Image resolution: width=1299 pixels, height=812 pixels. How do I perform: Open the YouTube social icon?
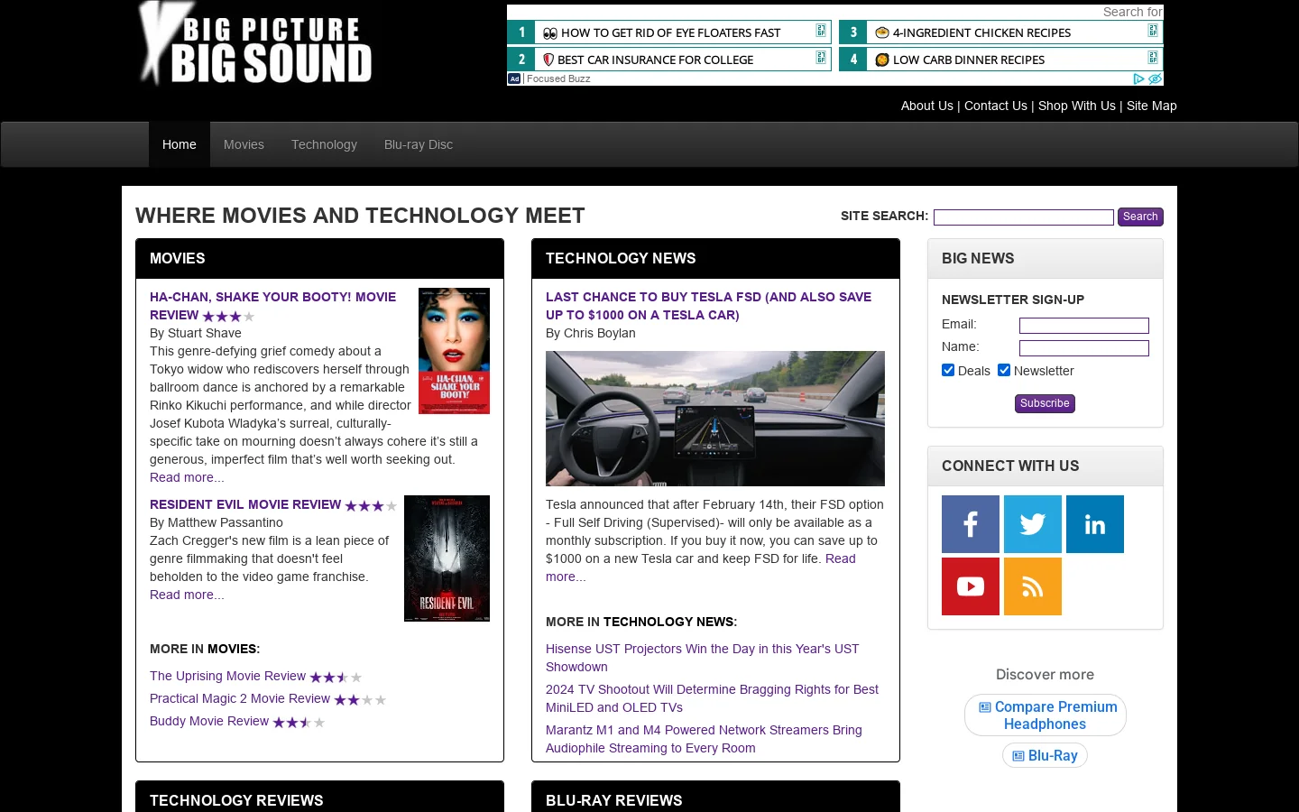coord(971,586)
